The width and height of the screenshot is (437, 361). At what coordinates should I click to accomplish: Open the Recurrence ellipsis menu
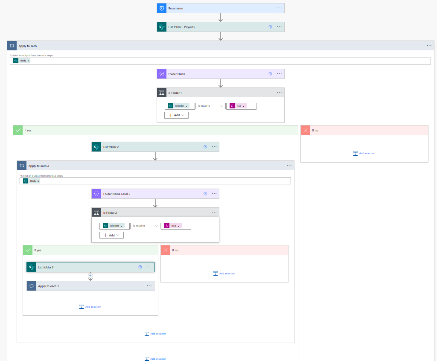click(x=279, y=8)
